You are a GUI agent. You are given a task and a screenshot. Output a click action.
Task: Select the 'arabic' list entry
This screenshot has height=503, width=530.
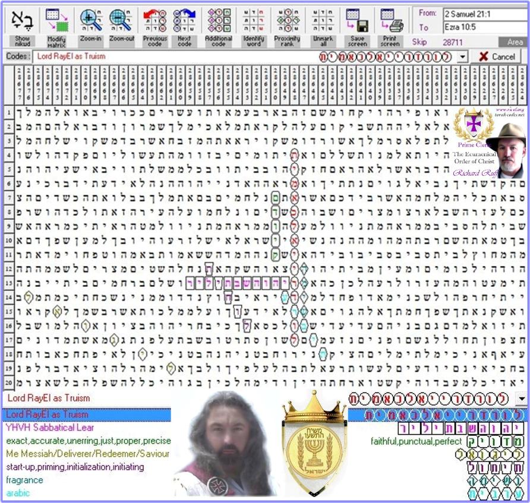[18, 493]
